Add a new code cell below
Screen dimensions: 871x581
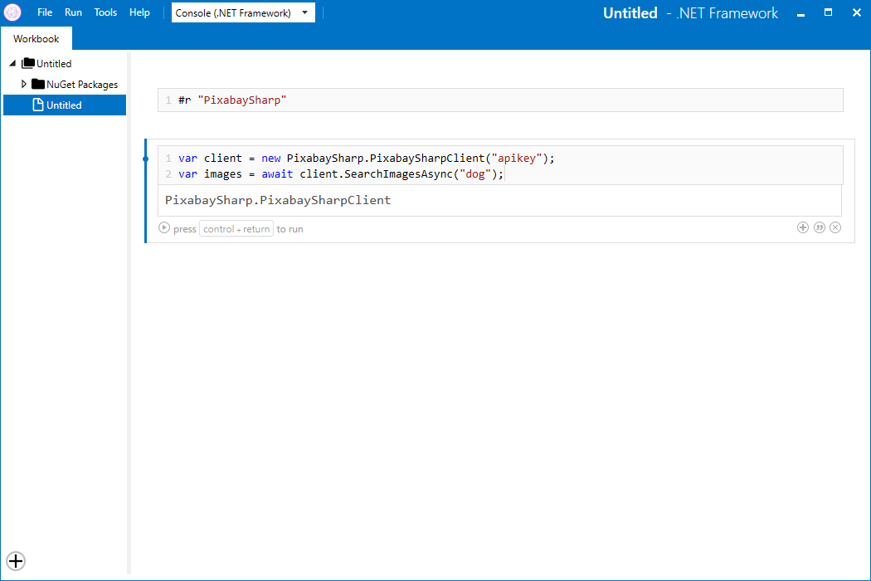[802, 227]
